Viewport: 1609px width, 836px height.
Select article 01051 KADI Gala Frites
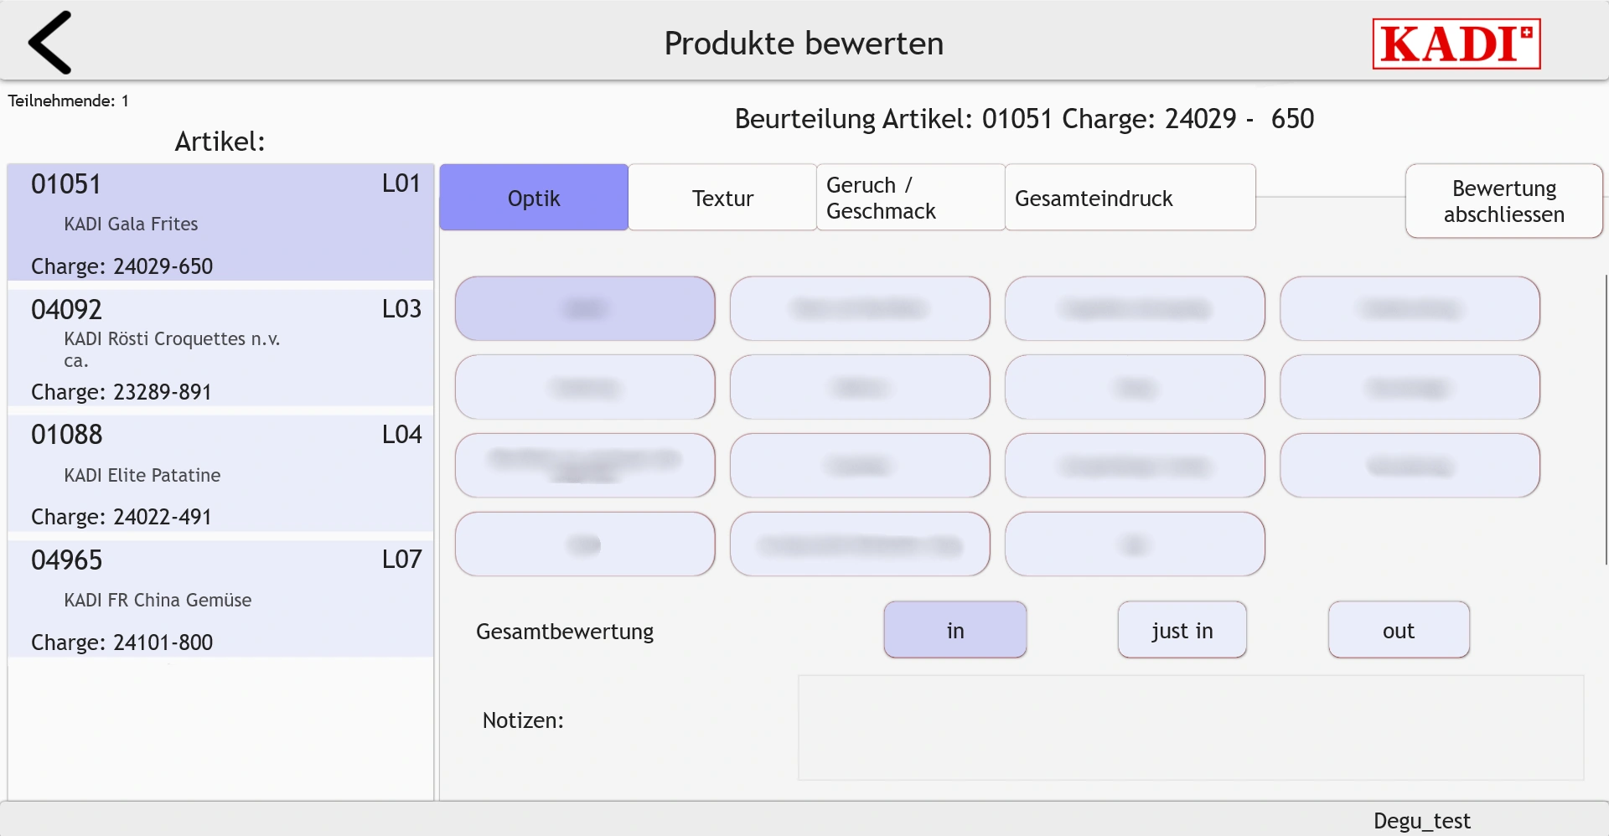[x=220, y=222]
